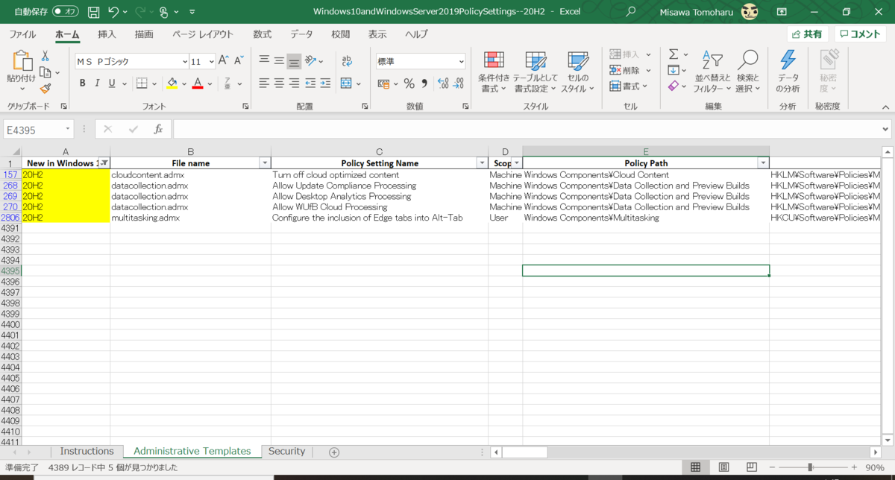
Task: Open Cell Styles (セルのスタイル)
Action: click(577, 72)
